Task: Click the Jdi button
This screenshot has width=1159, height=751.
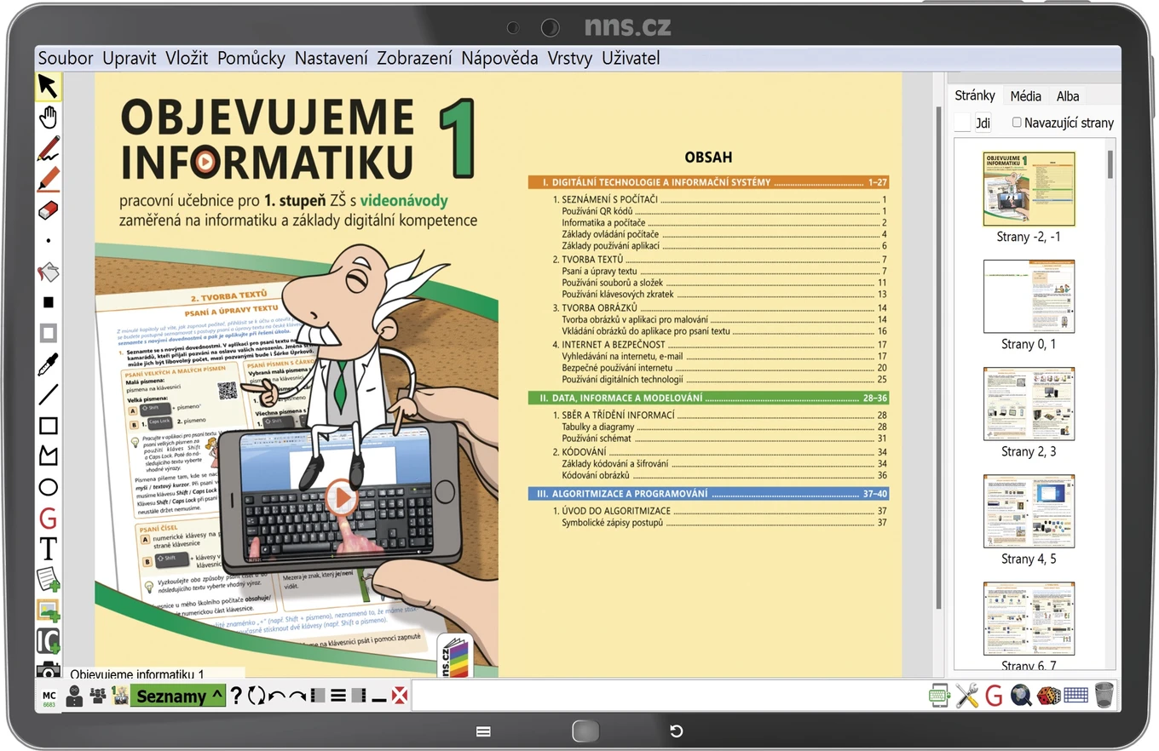Action: pyautogui.click(x=983, y=123)
